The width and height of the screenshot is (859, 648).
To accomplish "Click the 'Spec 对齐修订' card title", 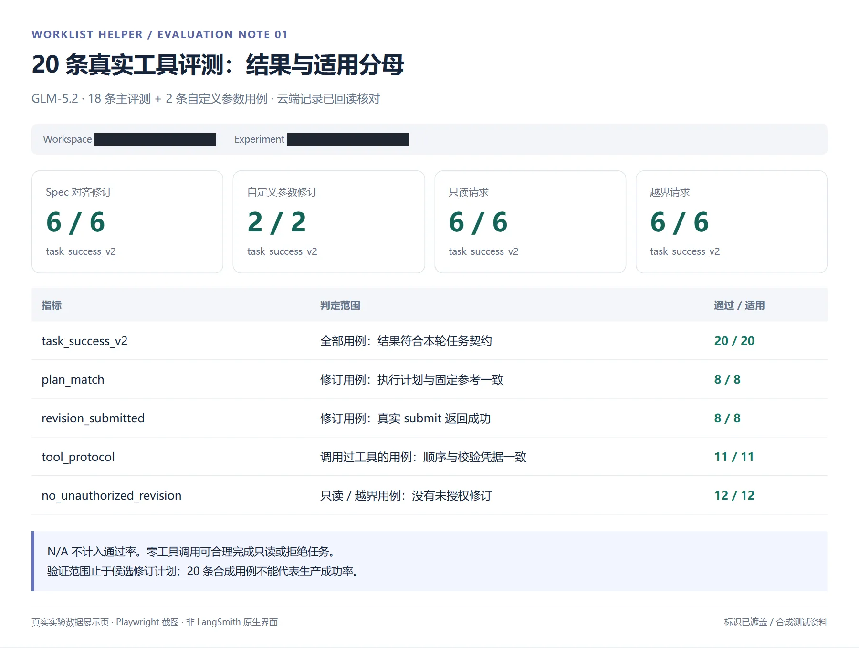I will (x=79, y=192).
